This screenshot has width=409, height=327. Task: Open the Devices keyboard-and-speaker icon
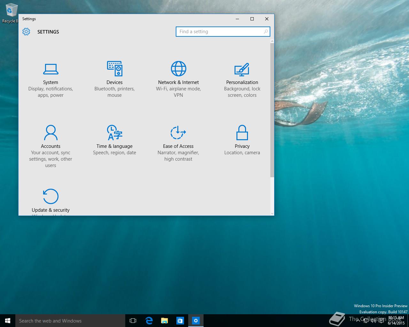(x=114, y=69)
